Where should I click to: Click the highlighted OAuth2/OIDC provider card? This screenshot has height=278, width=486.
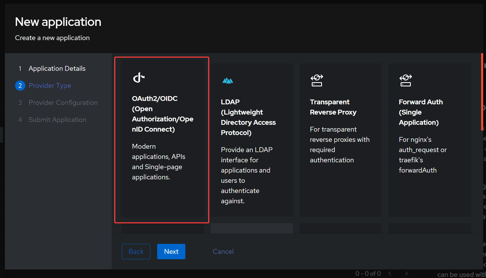point(161,139)
